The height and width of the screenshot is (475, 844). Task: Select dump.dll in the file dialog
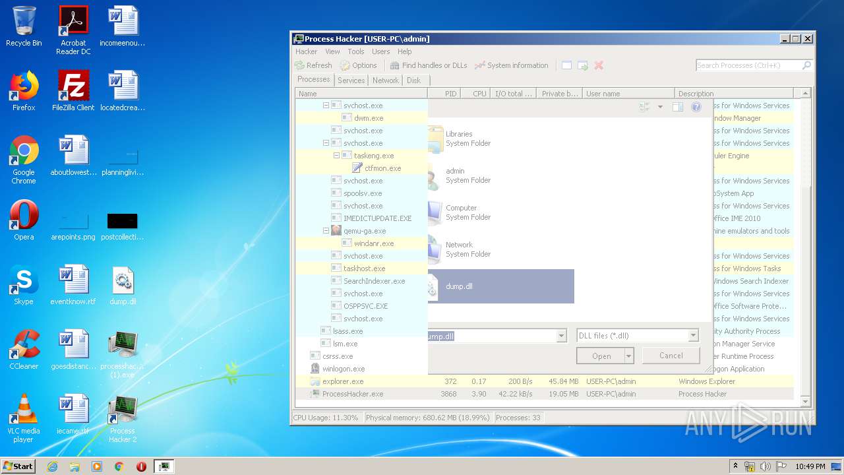501,286
